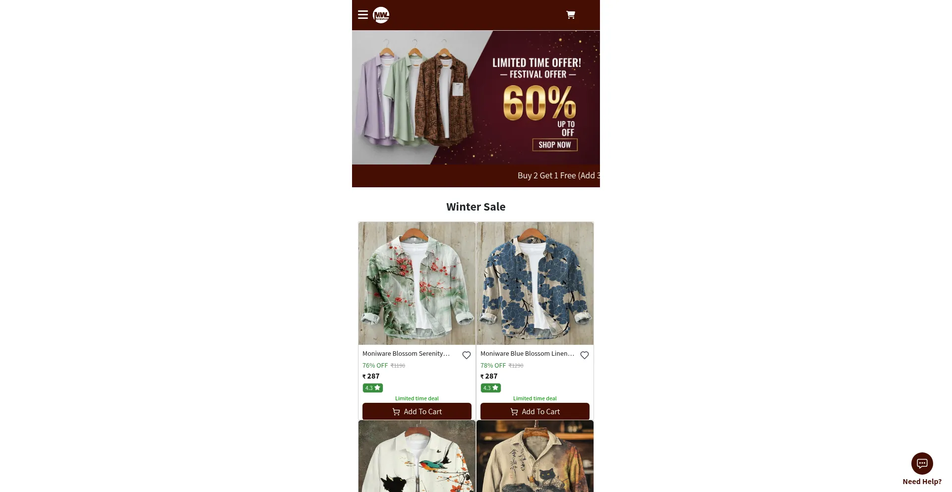Open the Need Help chat bubble
Image resolution: width=952 pixels, height=492 pixels.
tap(922, 463)
